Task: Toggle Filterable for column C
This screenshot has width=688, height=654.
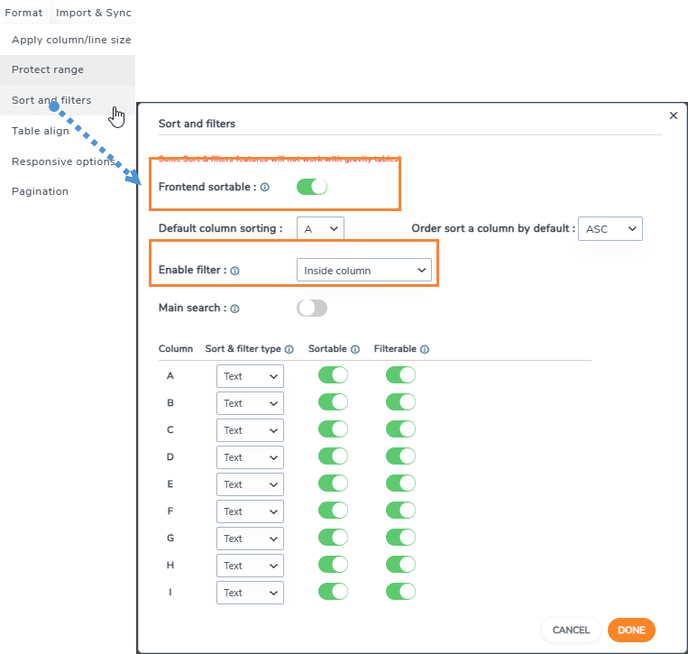Action: point(400,429)
